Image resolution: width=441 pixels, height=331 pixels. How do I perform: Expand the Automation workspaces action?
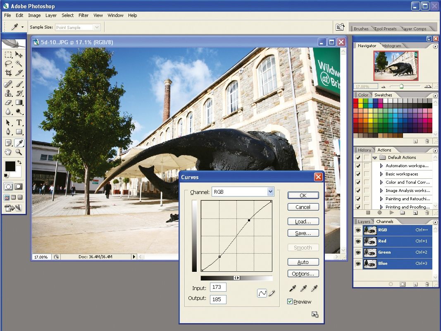(x=382, y=165)
